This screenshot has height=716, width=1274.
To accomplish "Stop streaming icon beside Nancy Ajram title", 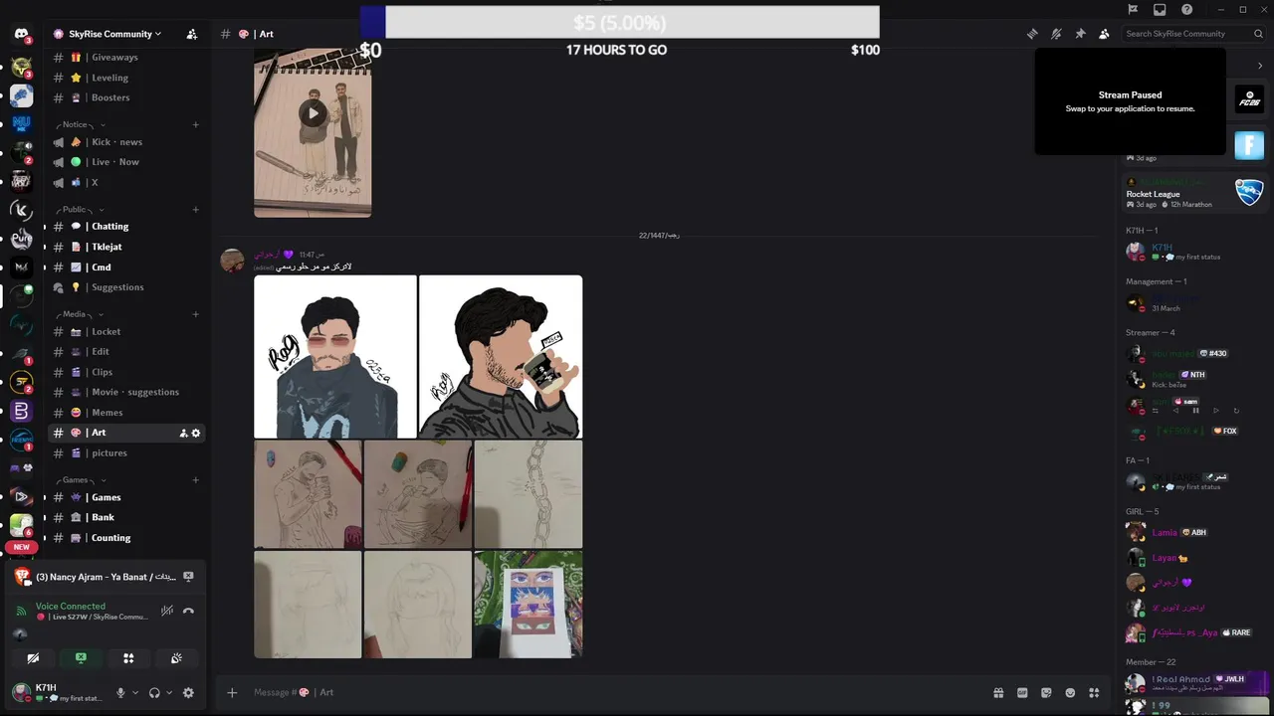I will 188,576.
